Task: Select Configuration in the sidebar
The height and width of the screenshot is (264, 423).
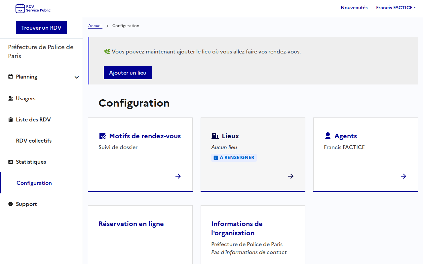Action: click(34, 183)
